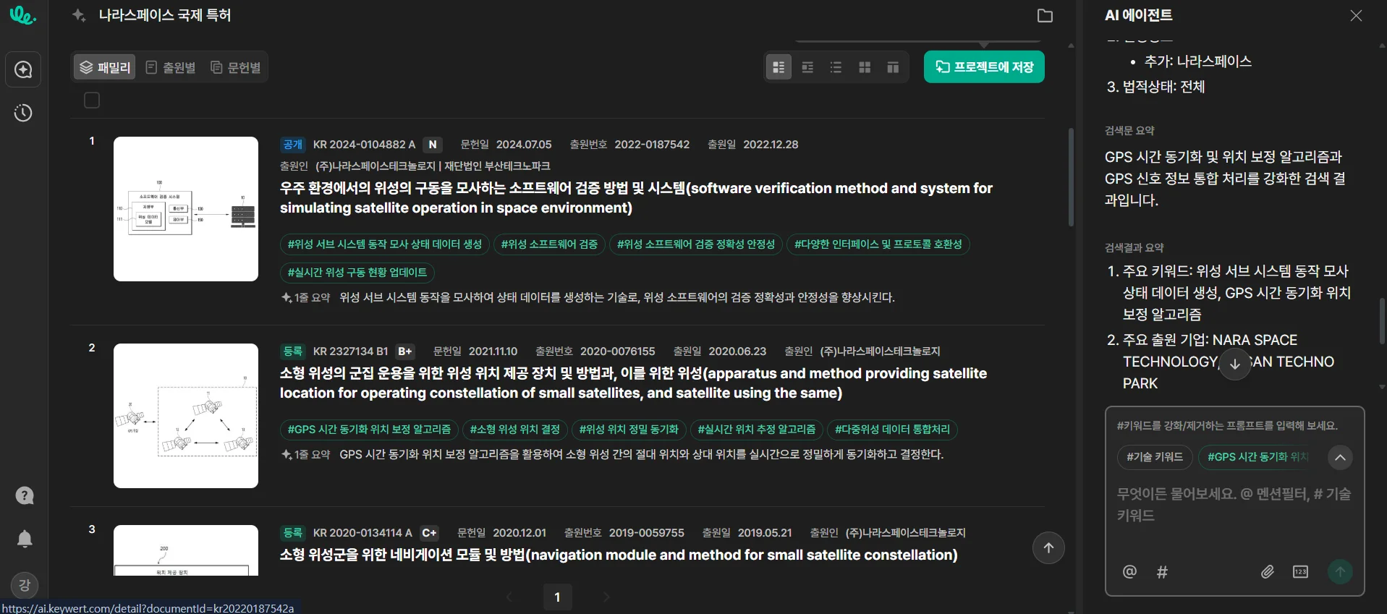Click the #소형 위성 위치 결정 tag

point(515,430)
